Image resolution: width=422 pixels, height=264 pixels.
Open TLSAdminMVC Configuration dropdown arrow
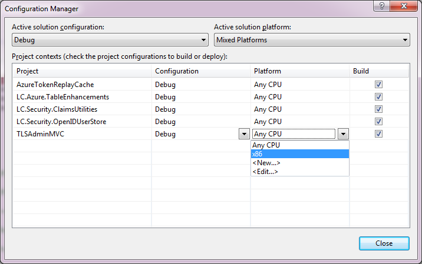[244, 134]
